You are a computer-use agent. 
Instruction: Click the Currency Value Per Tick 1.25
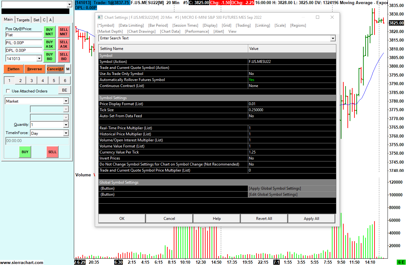tap(292, 152)
